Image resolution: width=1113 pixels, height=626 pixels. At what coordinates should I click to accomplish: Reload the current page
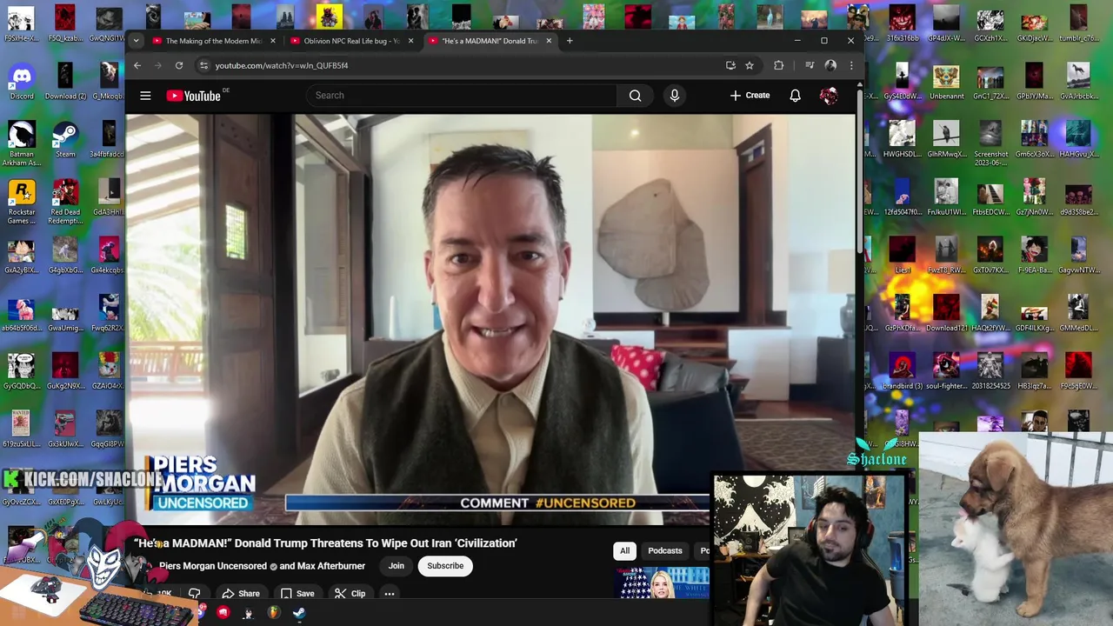179,65
